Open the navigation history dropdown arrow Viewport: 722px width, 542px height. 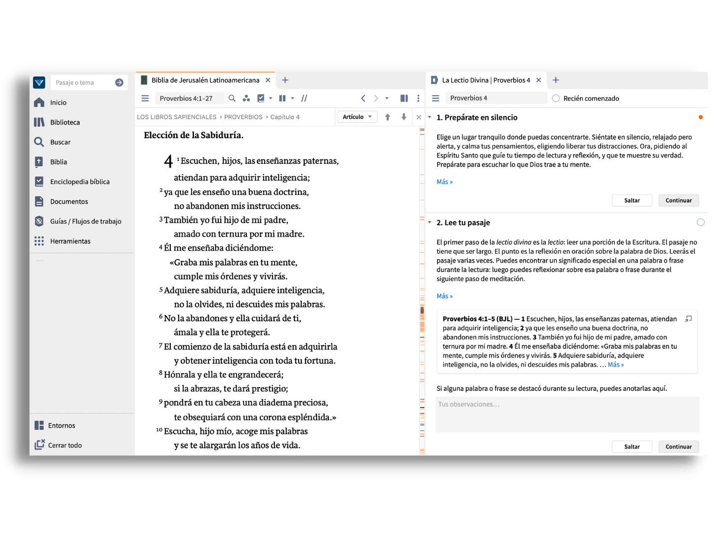point(387,98)
